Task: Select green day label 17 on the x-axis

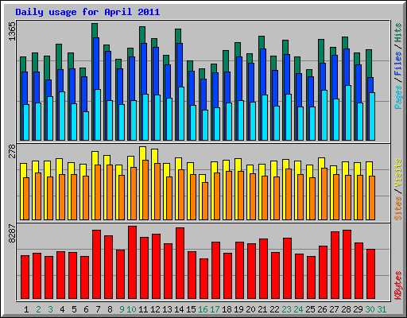Action: (215, 309)
